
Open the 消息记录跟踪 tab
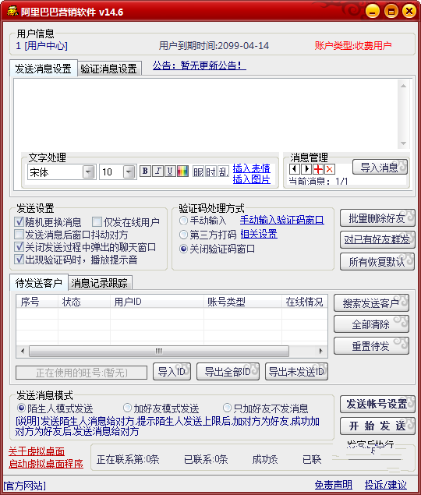coord(100,283)
